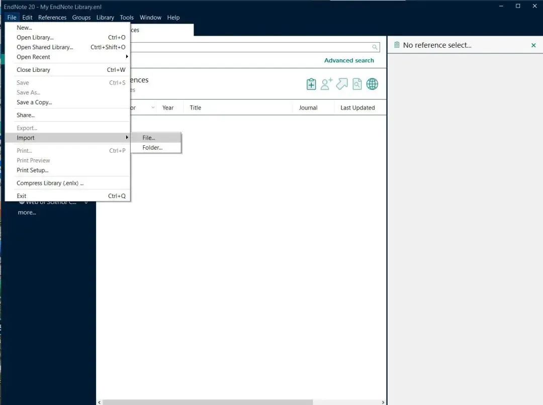This screenshot has width=543, height=405.
Task: Click the left arrow of horizontal scrollbar
Action: pos(100,402)
